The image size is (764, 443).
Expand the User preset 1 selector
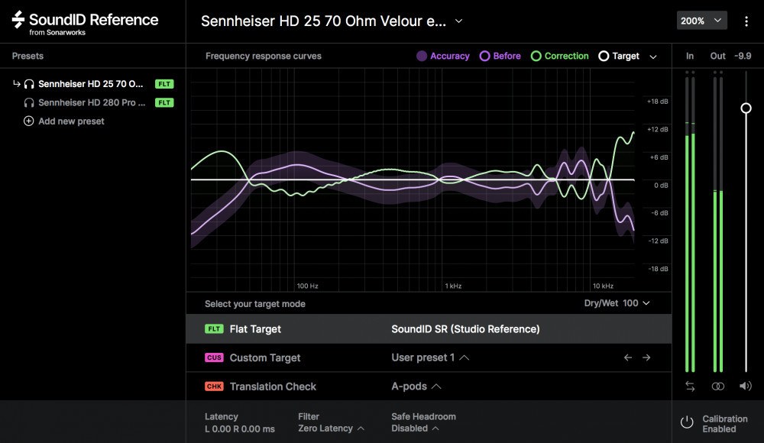coord(430,357)
